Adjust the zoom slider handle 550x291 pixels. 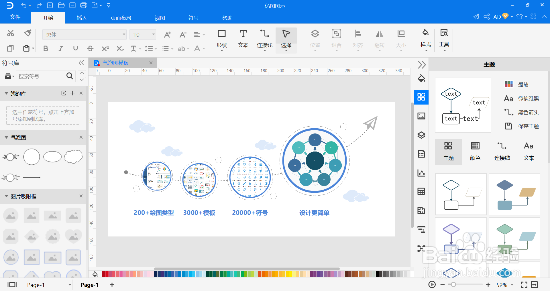pos(453,285)
